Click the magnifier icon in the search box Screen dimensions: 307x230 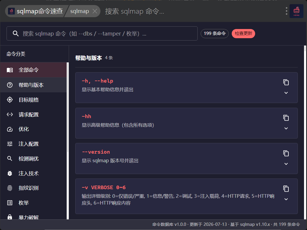point(16,33)
